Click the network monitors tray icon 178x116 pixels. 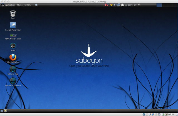click(x=118, y=5)
